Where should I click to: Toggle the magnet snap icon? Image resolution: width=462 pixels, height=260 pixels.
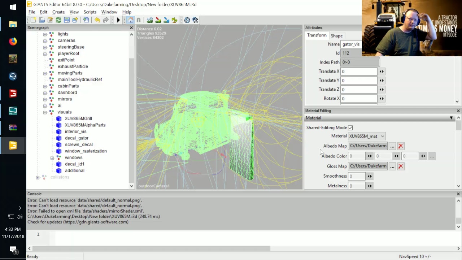coord(139,20)
